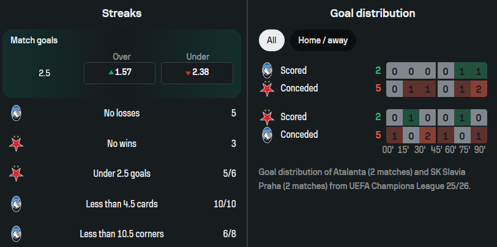Click the green upward arrow in Over odds
497x247 pixels.
(110, 73)
